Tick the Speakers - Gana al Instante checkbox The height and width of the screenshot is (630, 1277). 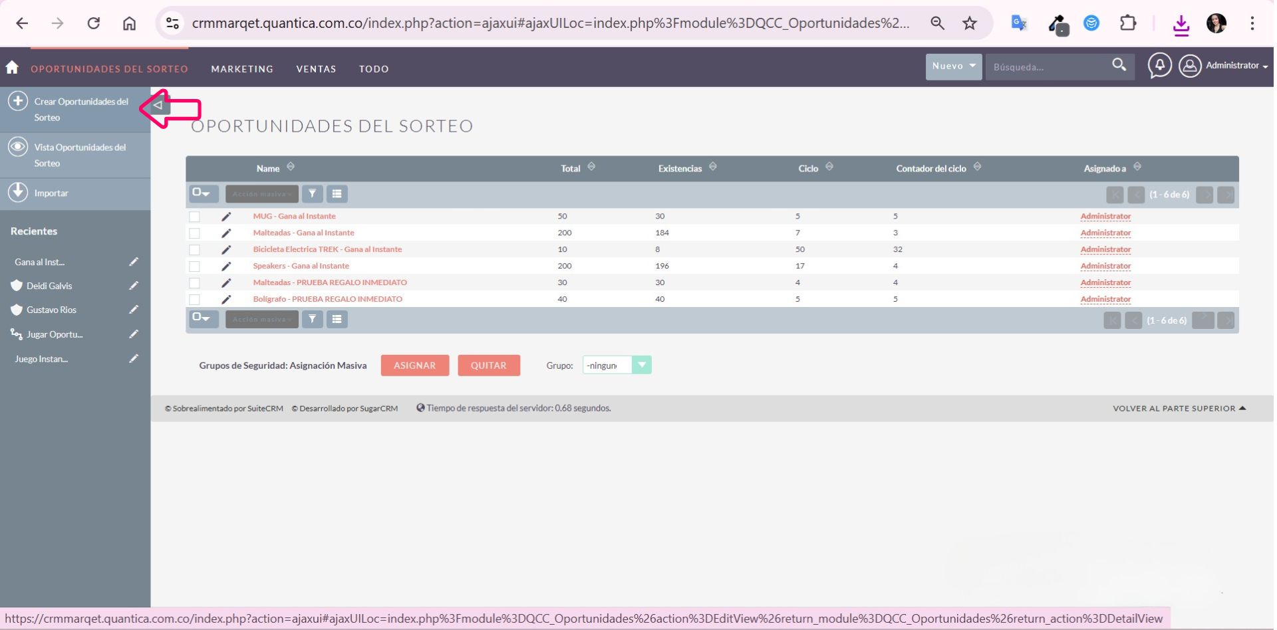point(194,266)
